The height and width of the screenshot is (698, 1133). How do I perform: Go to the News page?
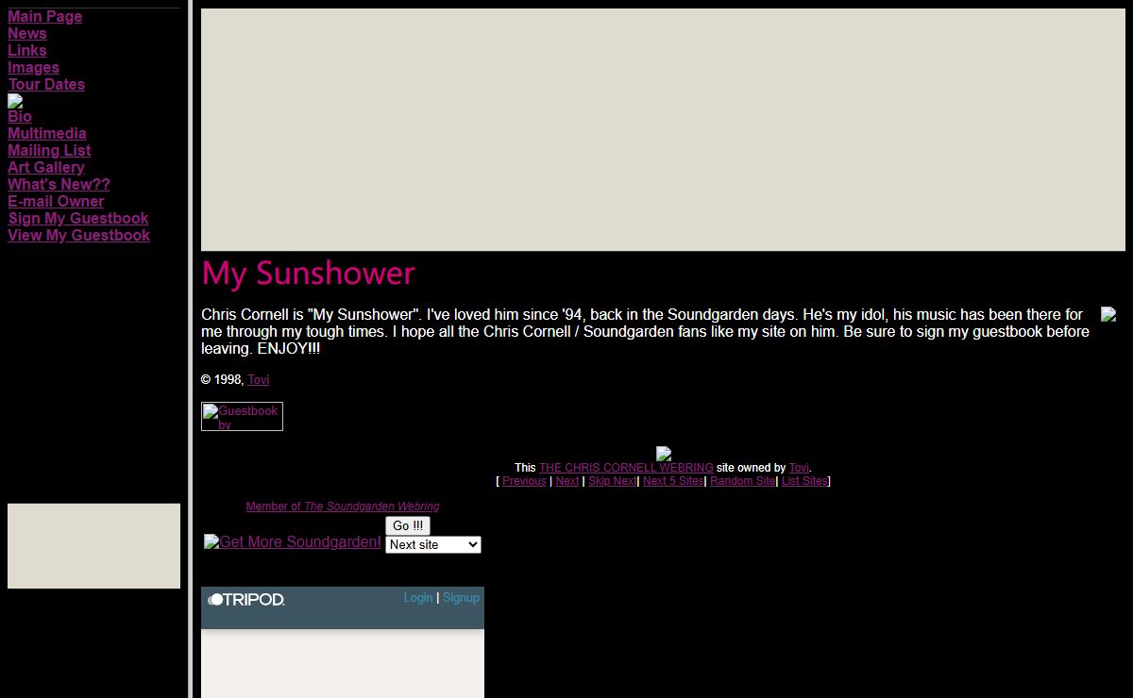pos(27,34)
